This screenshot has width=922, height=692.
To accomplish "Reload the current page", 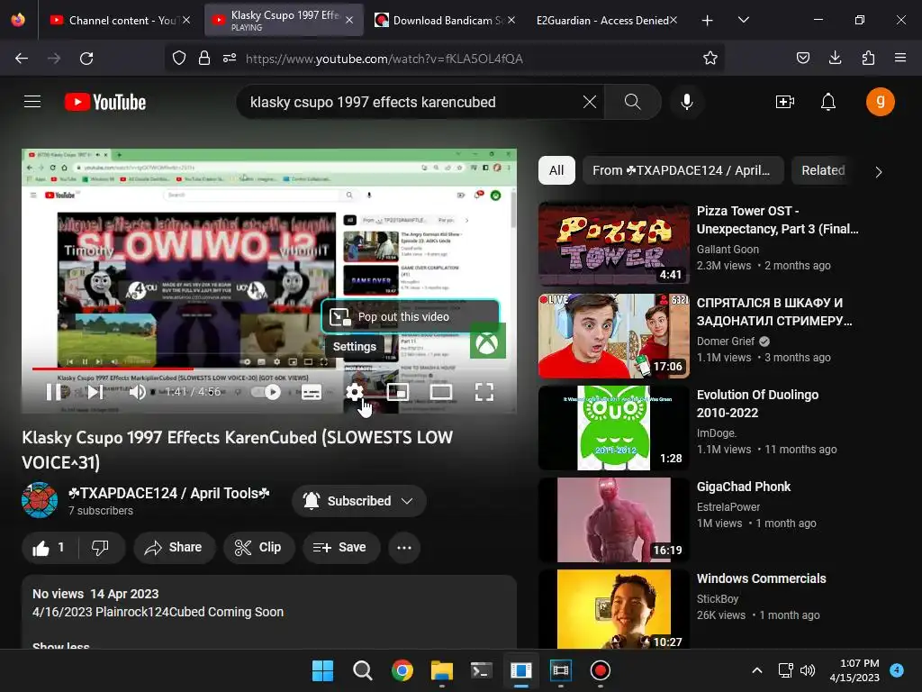I will 86,59.
